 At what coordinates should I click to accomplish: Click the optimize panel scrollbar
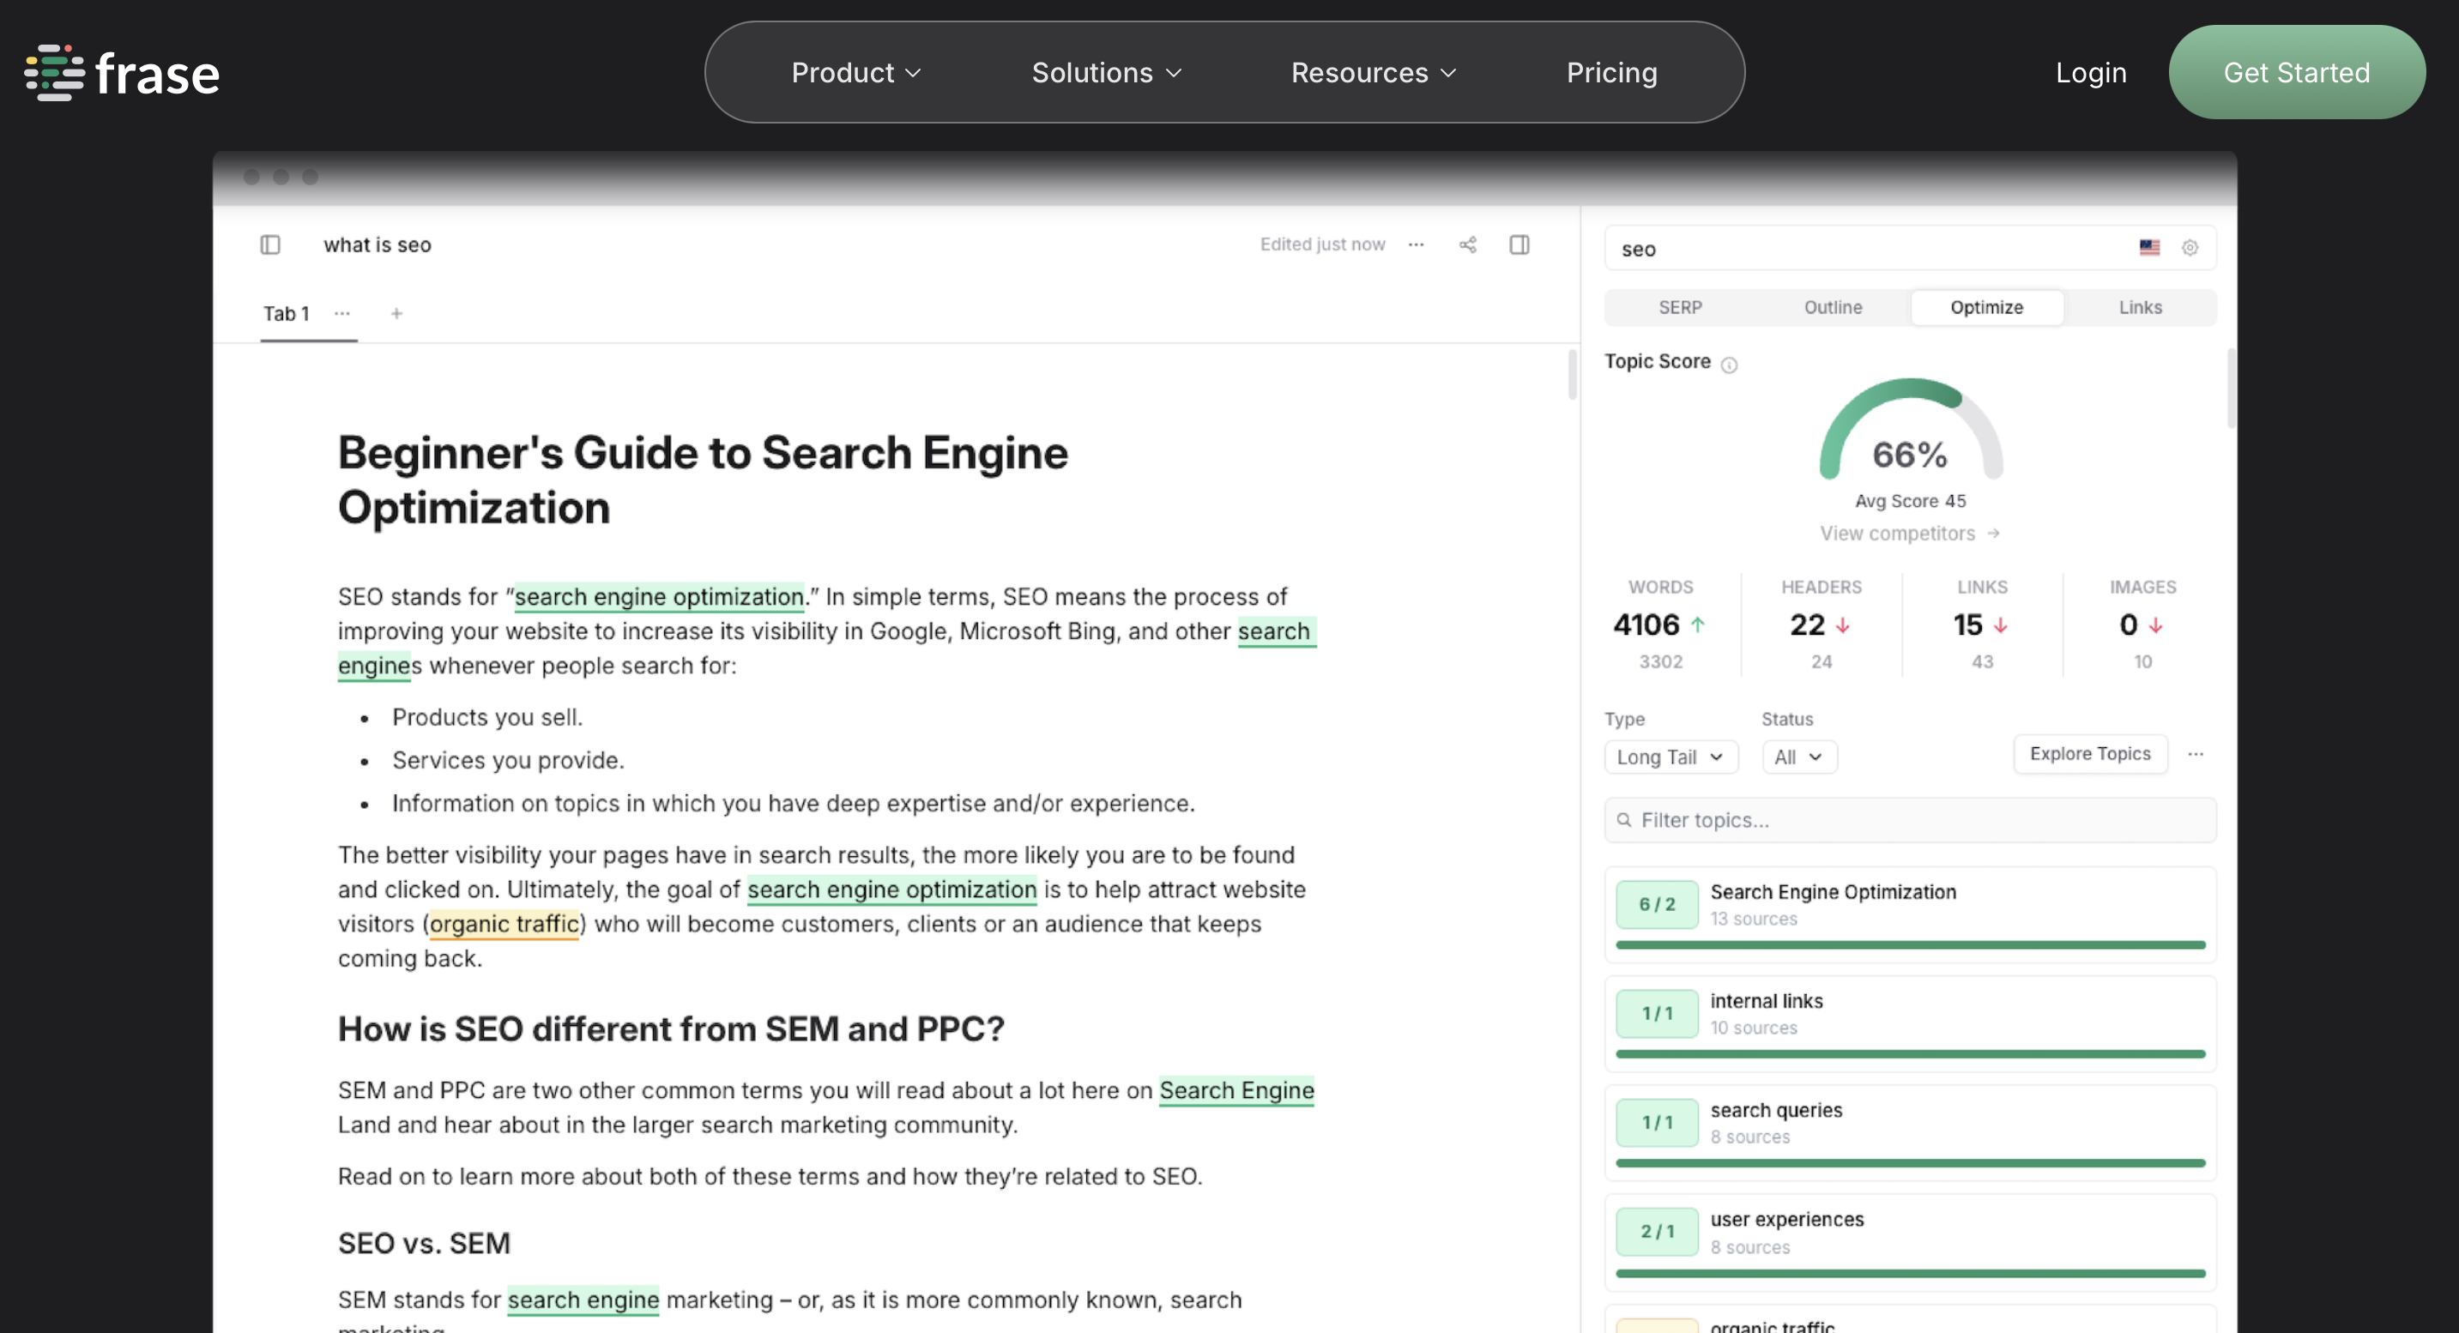tap(2231, 389)
